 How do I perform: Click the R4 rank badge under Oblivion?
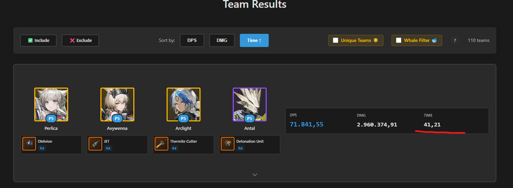[42, 148]
